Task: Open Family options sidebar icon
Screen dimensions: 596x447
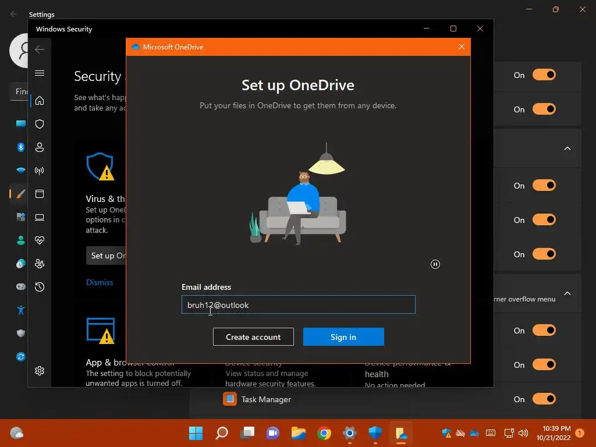Action: (40, 264)
